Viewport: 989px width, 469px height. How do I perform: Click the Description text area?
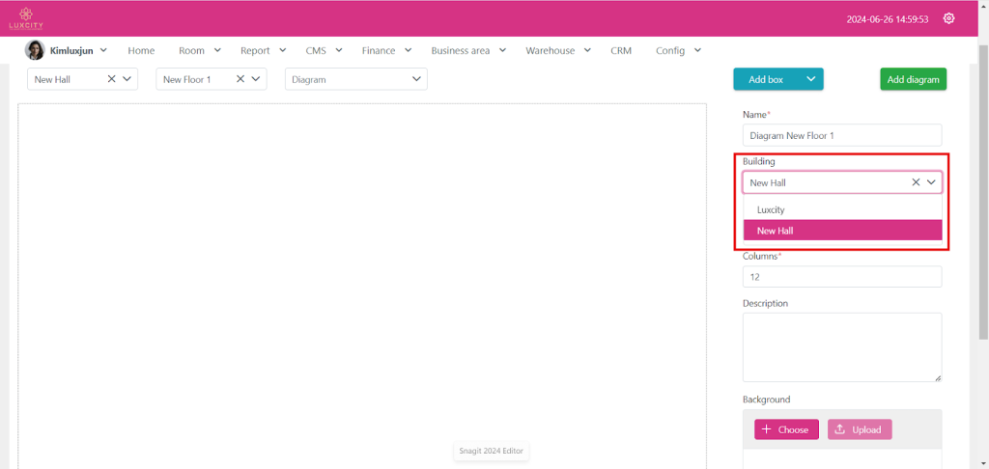tap(841, 346)
